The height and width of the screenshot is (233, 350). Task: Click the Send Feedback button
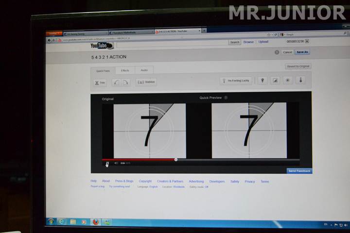point(299,171)
